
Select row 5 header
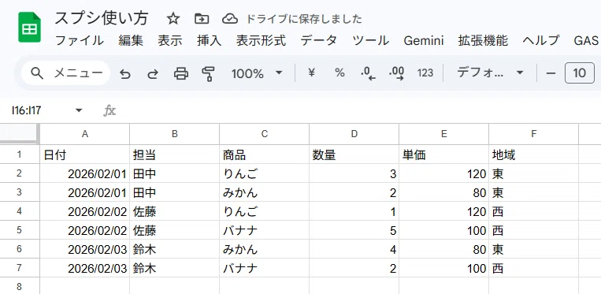[20, 230]
